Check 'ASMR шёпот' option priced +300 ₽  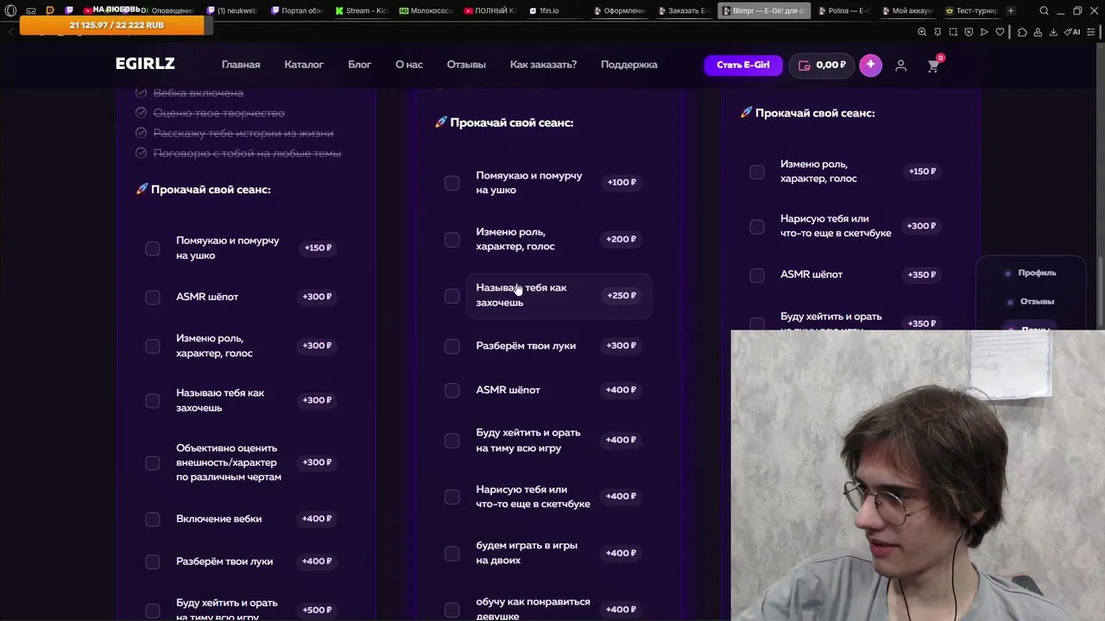coord(153,297)
